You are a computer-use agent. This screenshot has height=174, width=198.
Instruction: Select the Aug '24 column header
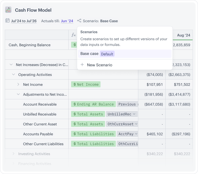click(183, 35)
